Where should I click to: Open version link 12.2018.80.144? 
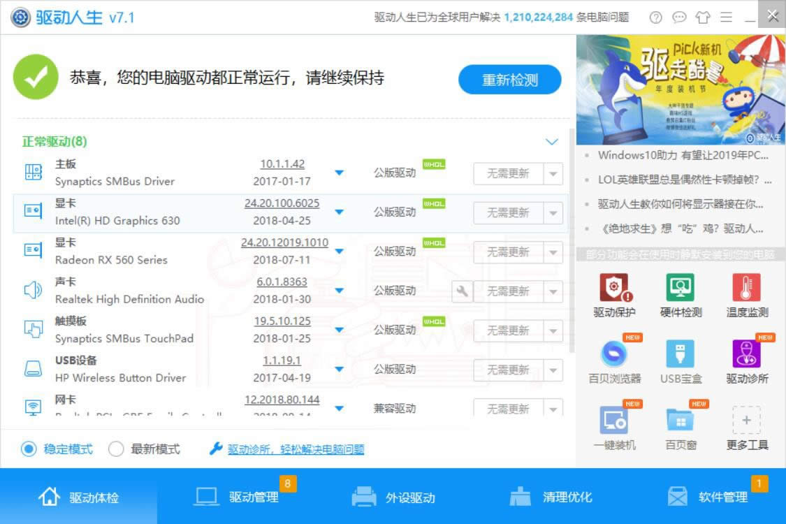click(x=282, y=400)
